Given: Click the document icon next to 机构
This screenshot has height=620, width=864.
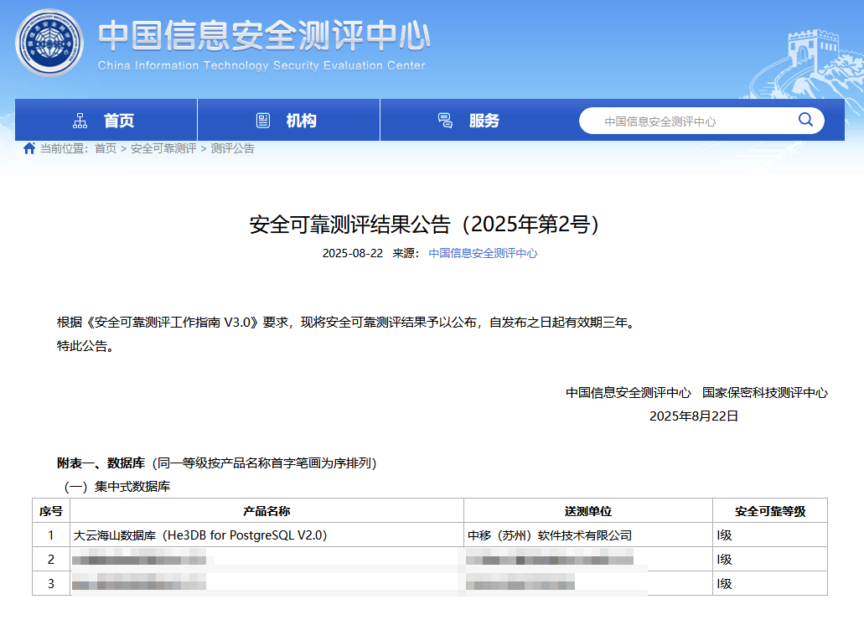Looking at the screenshot, I should tap(263, 120).
